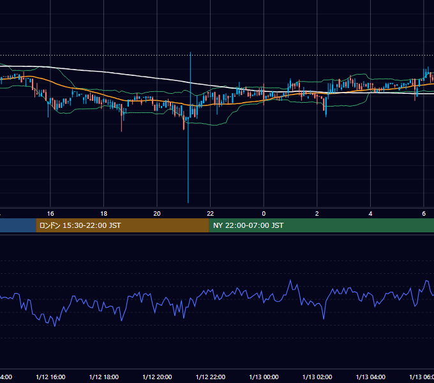Click the long blue spike candle near 21:00
This screenshot has height=383, width=434.
pyautogui.click(x=188, y=160)
